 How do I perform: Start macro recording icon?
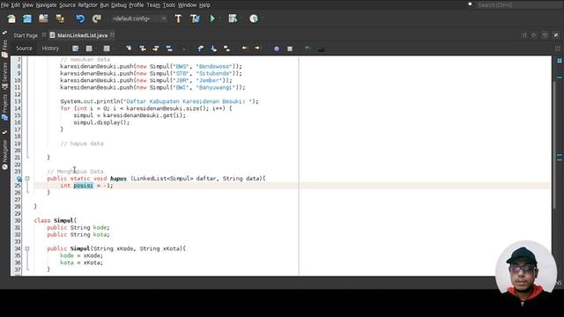(x=276, y=49)
